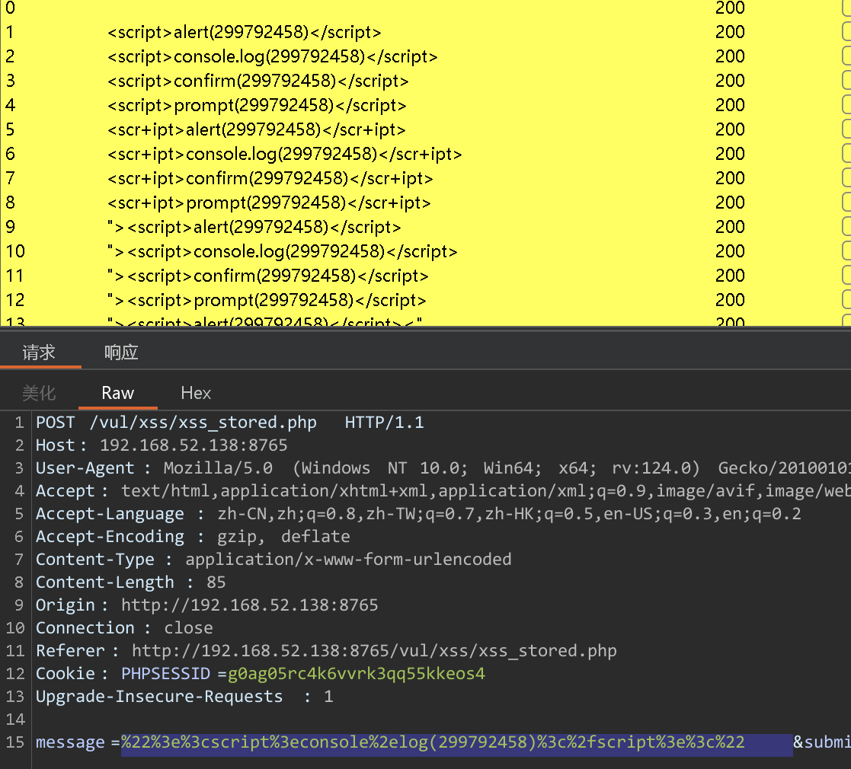
Task: Click cookie value g0ag05rc4k6vvrk3qq55kkeos4
Action: pos(357,673)
